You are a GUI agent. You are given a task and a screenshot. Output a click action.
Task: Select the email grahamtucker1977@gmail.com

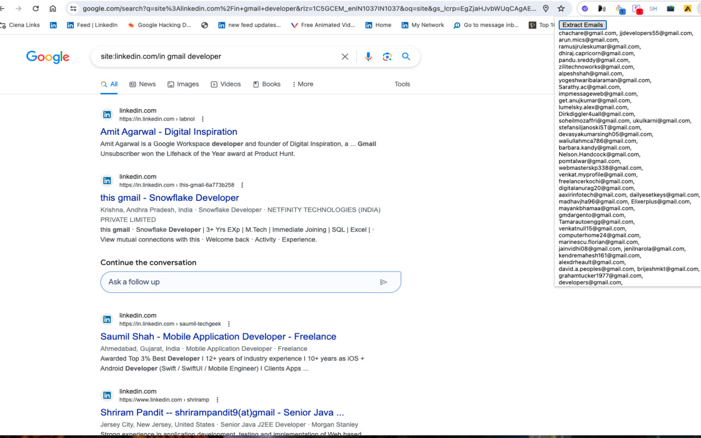pos(601,276)
